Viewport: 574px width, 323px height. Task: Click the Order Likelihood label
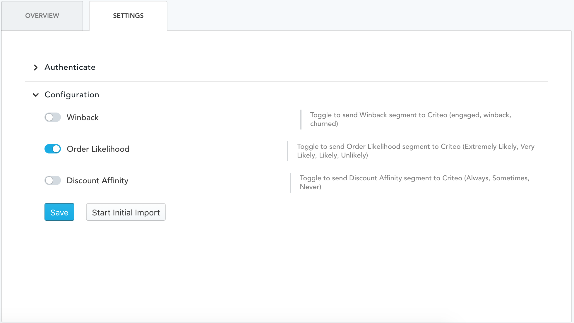(x=98, y=149)
